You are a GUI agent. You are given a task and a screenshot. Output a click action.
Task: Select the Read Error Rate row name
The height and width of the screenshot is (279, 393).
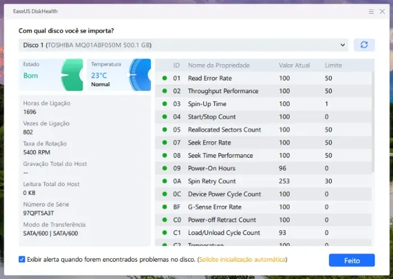click(x=210, y=78)
